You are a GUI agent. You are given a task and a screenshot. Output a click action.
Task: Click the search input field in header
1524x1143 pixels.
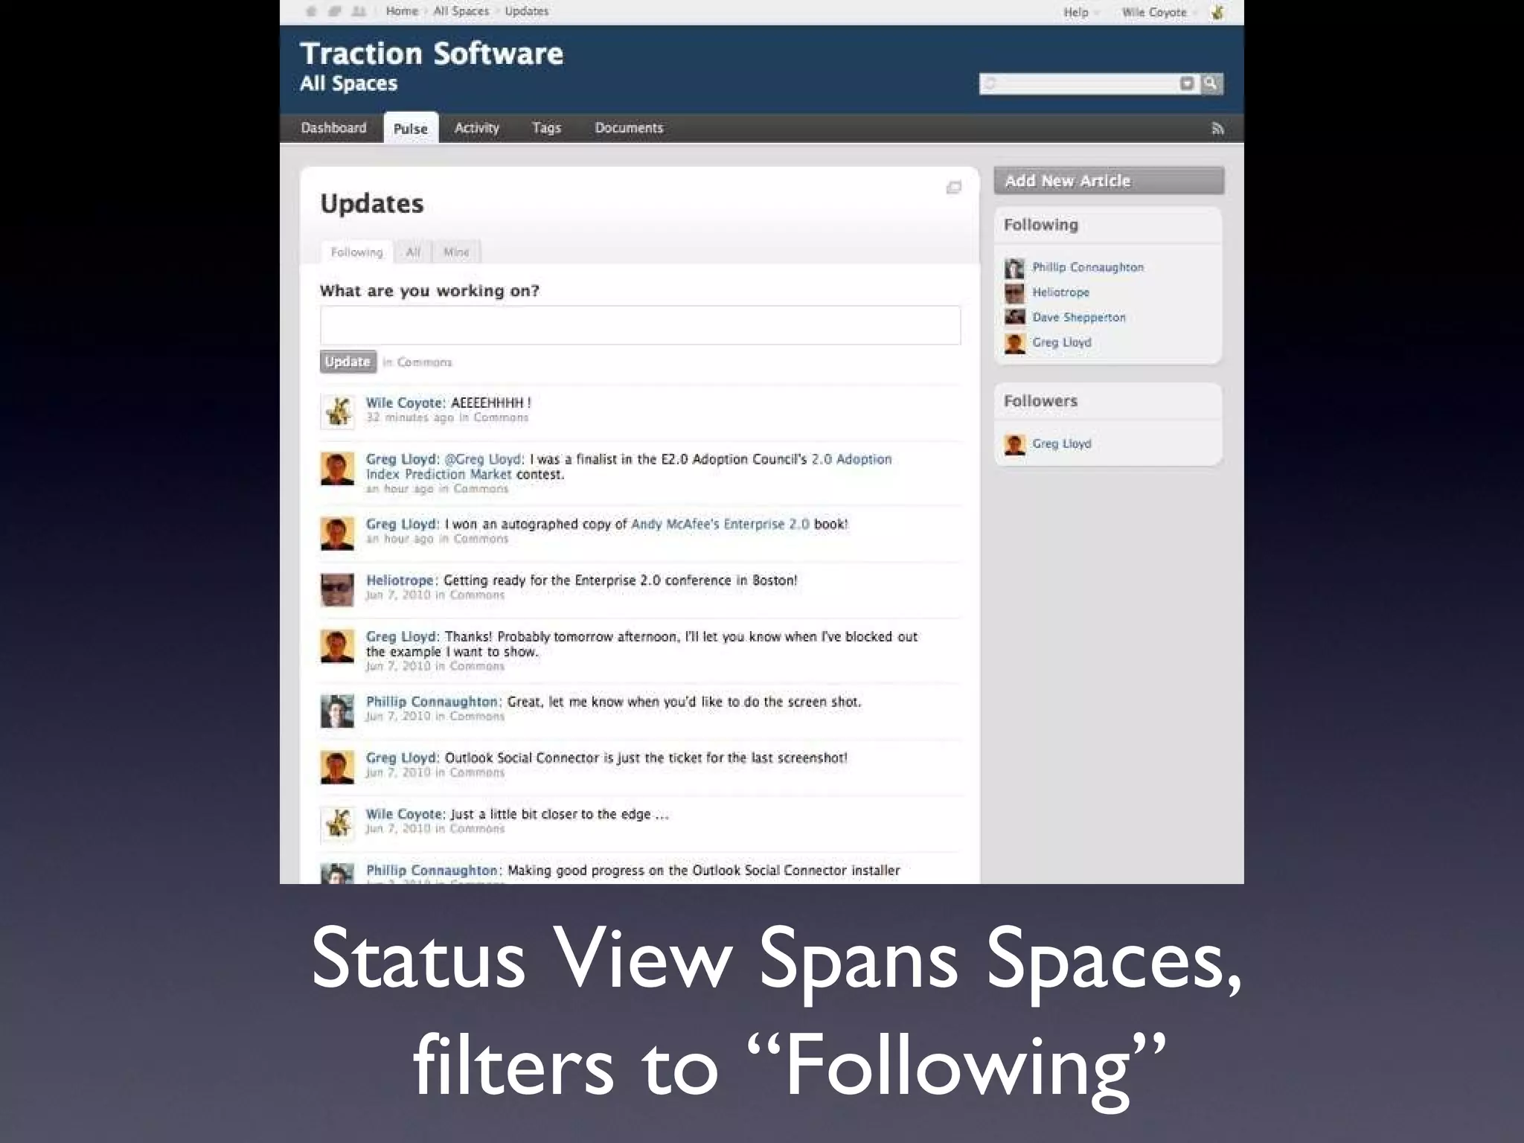[1079, 83]
